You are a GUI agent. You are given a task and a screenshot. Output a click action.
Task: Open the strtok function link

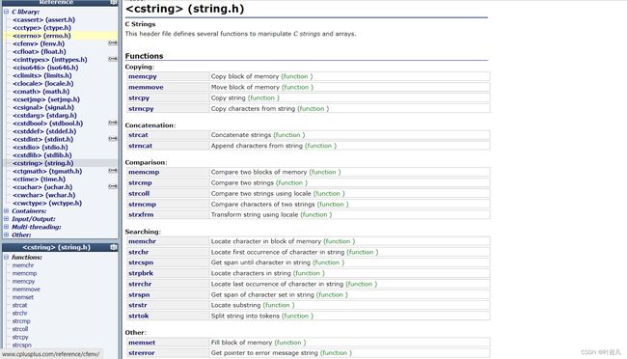(138, 316)
